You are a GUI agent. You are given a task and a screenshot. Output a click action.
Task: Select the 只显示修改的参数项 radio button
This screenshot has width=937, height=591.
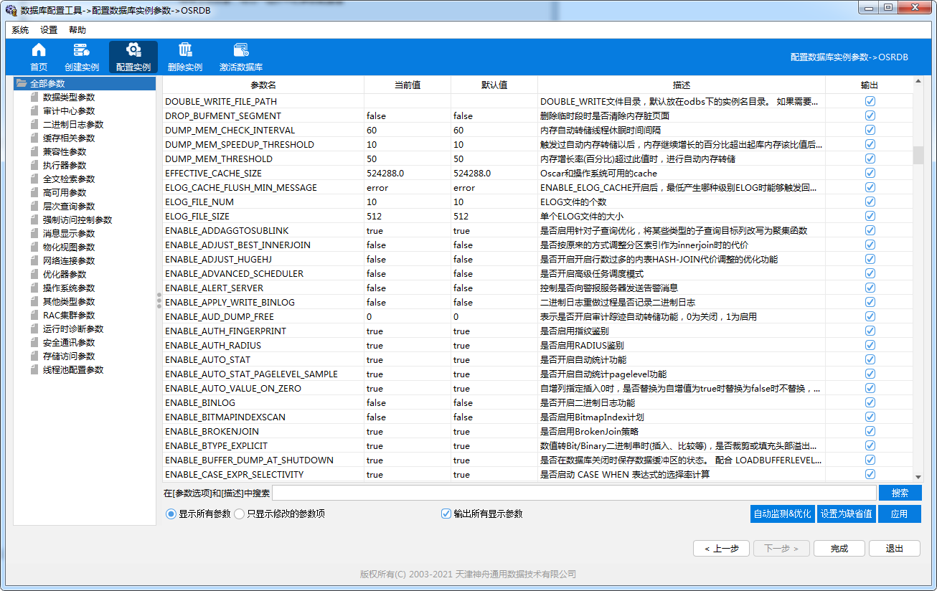coord(237,513)
